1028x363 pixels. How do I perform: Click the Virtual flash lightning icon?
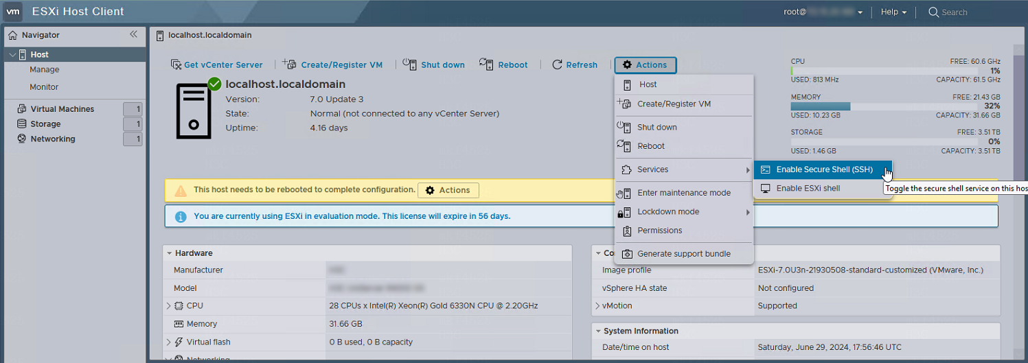coord(179,342)
